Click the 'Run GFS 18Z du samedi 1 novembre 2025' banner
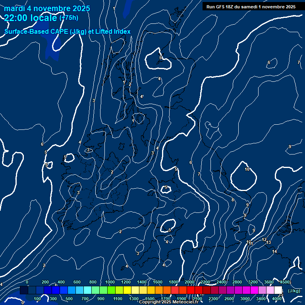Screen dimensions: 305x305 (x=251, y=6)
